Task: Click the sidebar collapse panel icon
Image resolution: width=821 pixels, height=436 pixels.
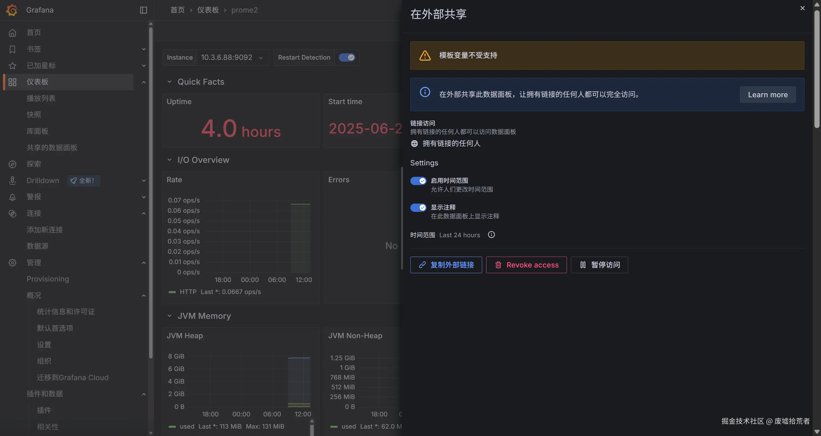Action: 143,10
